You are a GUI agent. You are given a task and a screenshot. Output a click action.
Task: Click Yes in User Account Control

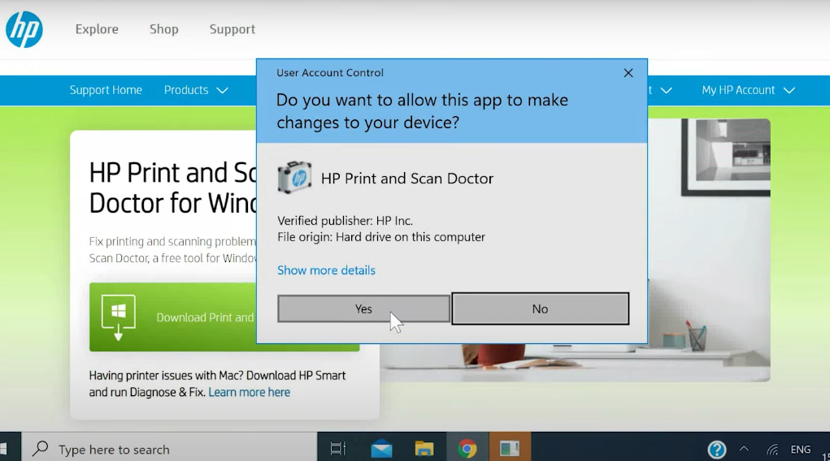pyautogui.click(x=363, y=308)
